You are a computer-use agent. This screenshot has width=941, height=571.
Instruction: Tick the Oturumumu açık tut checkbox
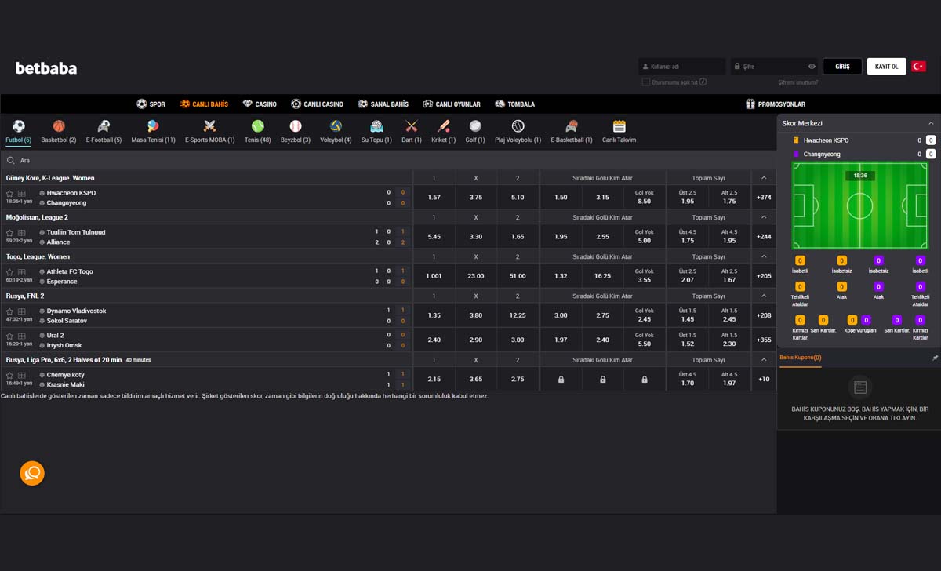(x=645, y=82)
